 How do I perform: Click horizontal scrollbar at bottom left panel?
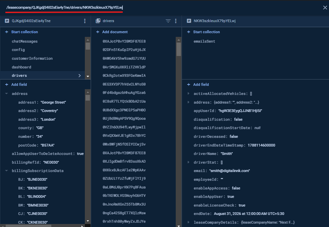[28, 226]
